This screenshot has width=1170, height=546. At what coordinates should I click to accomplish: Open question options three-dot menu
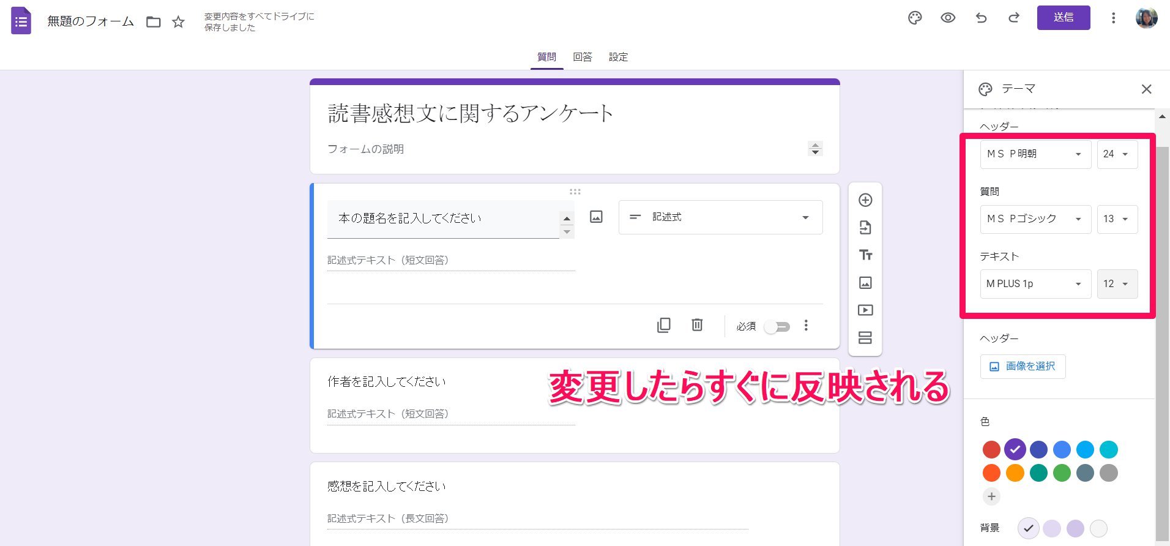coord(806,325)
